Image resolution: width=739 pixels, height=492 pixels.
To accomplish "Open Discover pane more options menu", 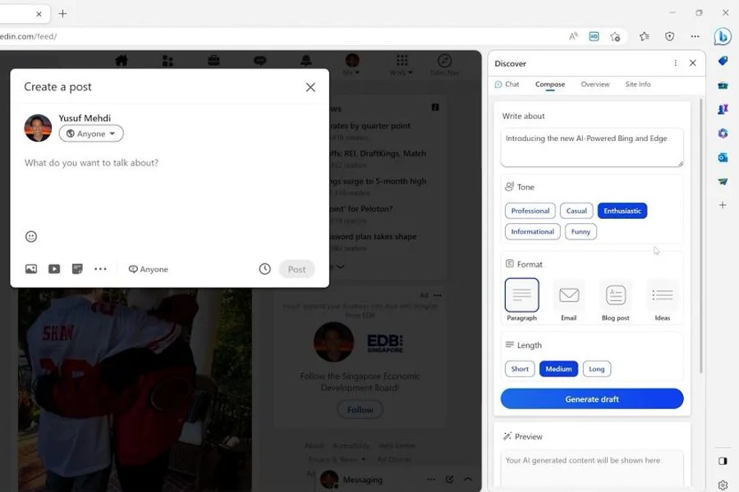I will (676, 63).
